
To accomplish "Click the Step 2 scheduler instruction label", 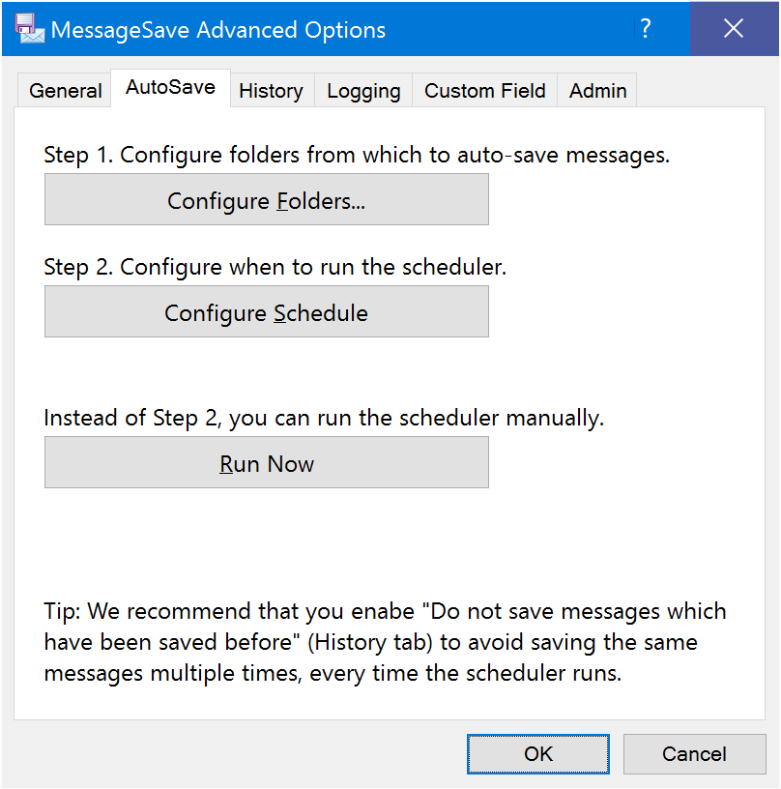I will (275, 267).
